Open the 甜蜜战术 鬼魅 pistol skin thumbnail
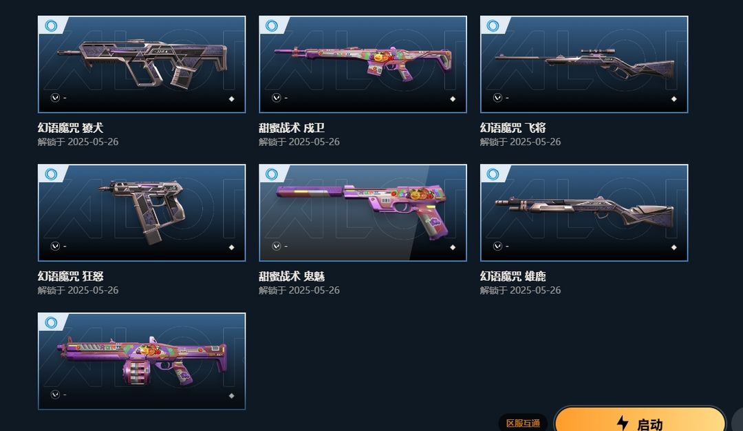This screenshot has height=431, width=743. (x=363, y=213)
